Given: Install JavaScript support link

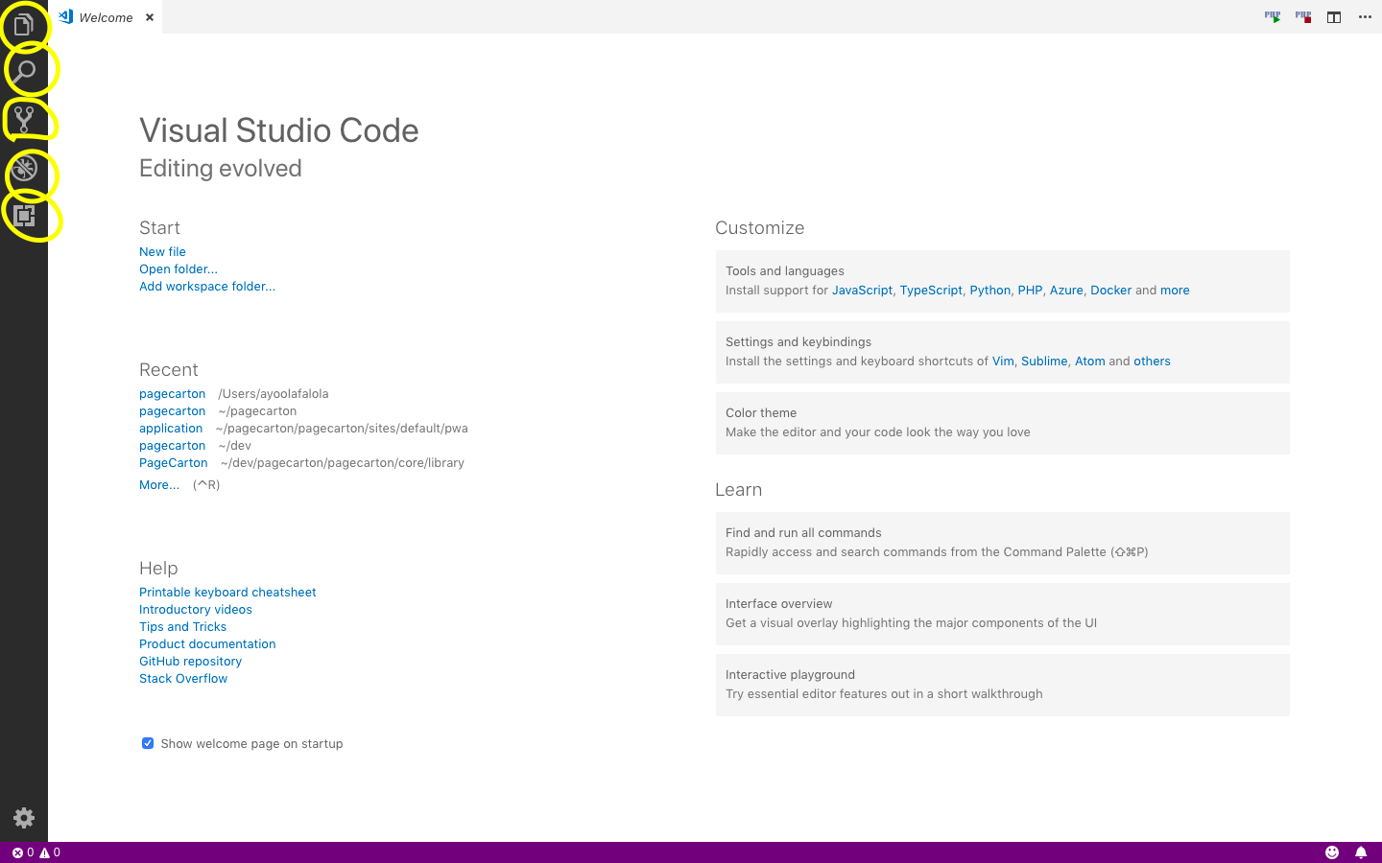Looking at the screenshot, I should [862, 291].
